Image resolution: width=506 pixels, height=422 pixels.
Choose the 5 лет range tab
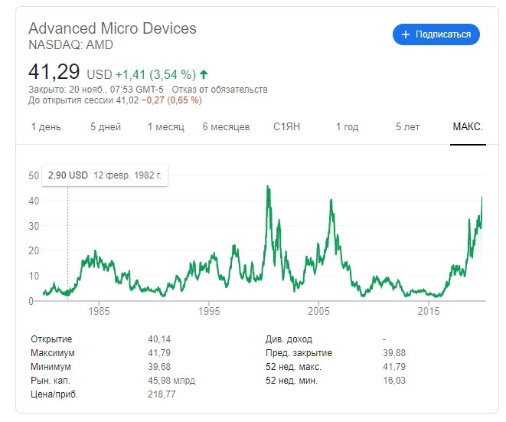[408, 127]
